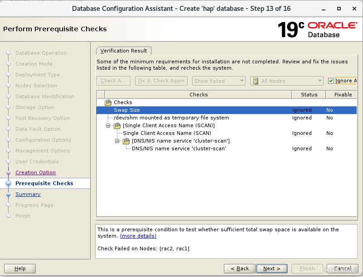Click the Fixable column header
363x277 pixels.
click(x=341, y=95)
